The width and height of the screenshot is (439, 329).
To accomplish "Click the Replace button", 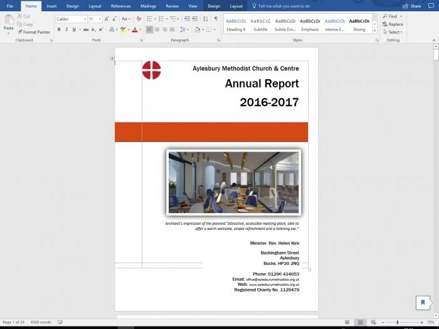I will tap(393, 24).
